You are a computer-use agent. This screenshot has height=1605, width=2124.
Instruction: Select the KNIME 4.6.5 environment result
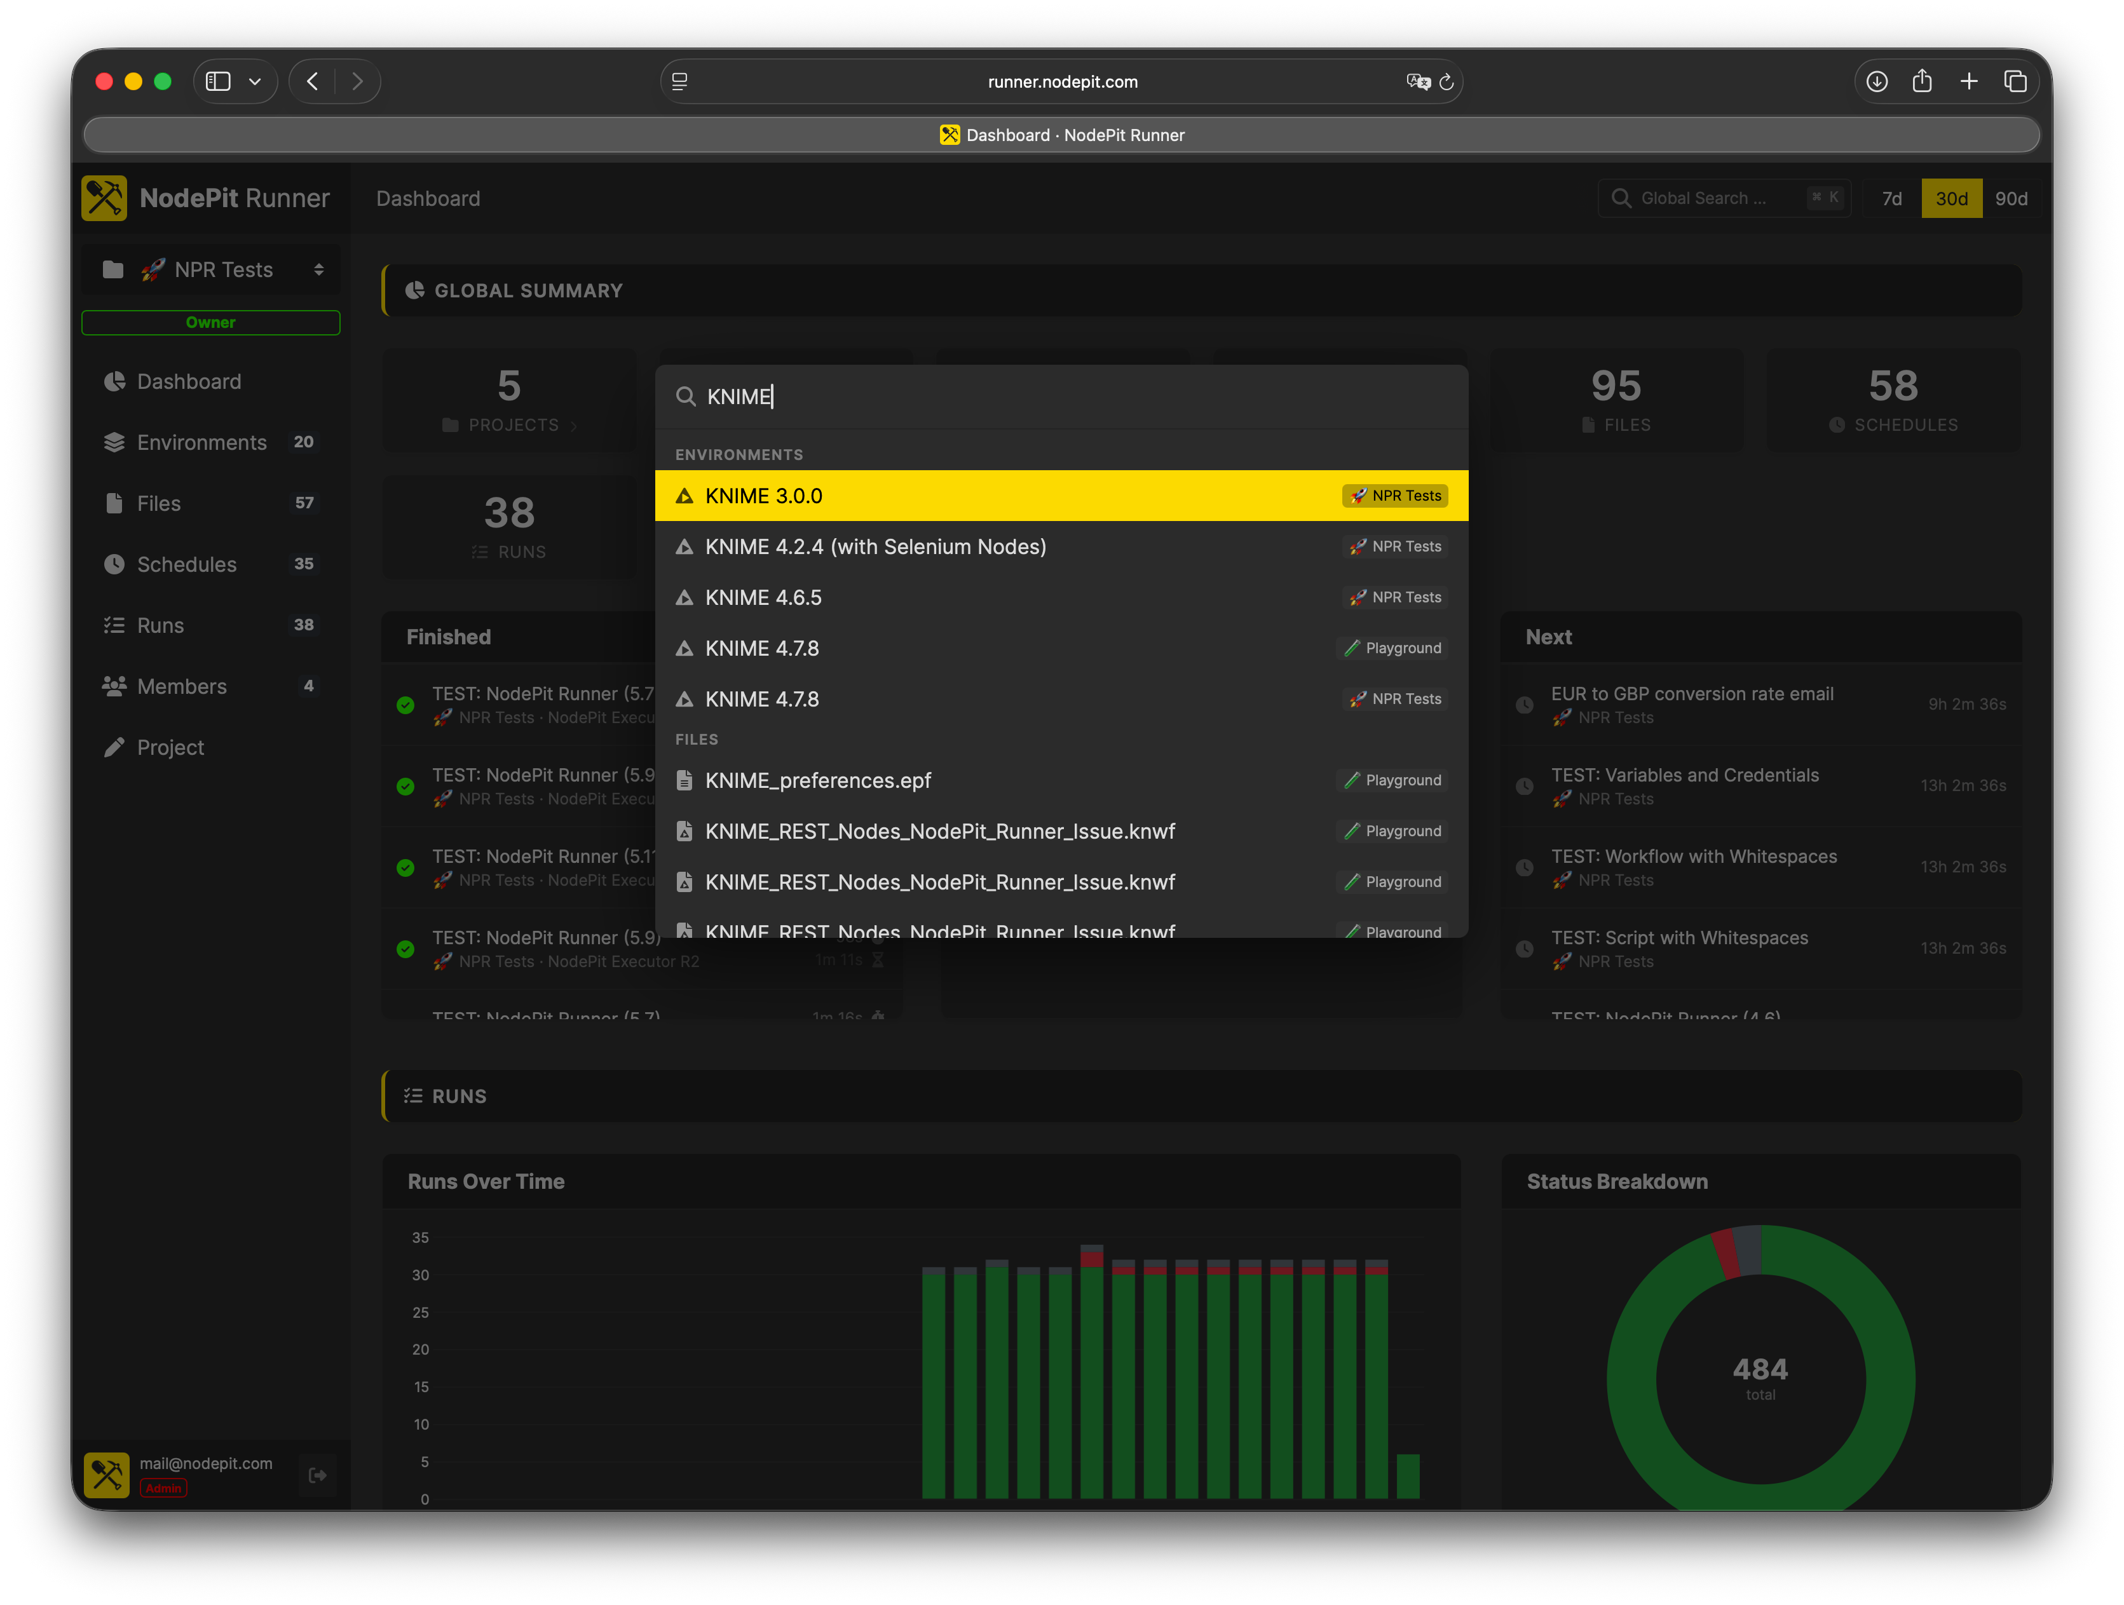(1062, 597)
